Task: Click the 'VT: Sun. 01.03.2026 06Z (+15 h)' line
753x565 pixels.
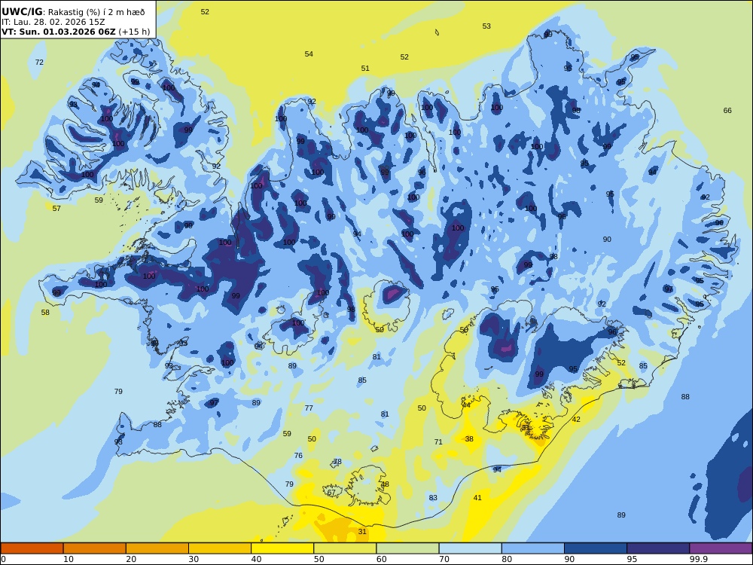Action: pyautogui.click(x=76, y=32)
